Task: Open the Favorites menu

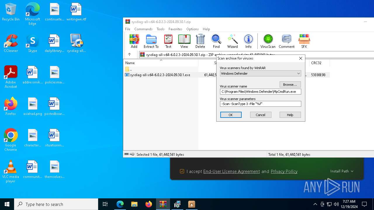Action: coord(175,29)
